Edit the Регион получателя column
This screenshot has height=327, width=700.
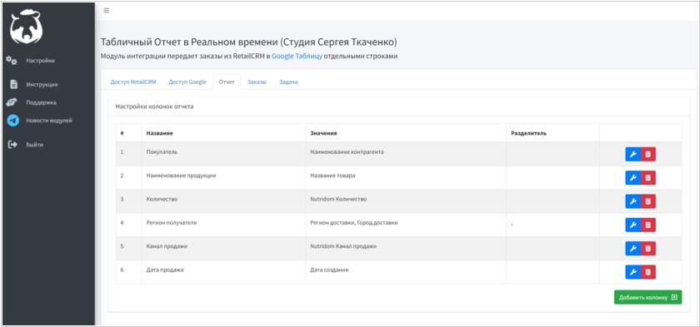click(x=632, y=225)
